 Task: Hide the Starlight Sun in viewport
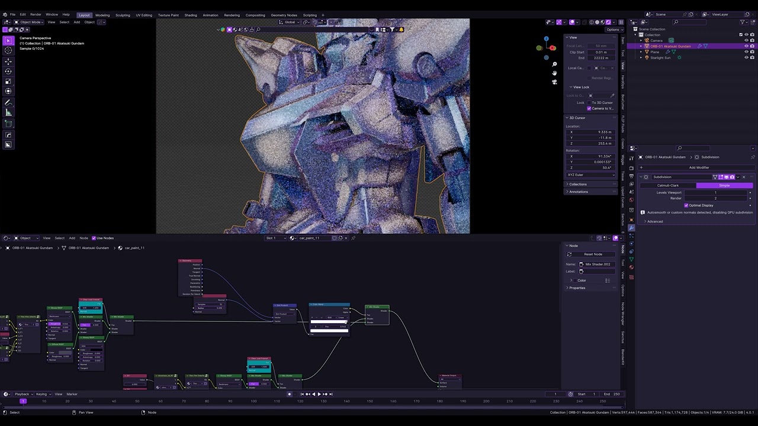click(x=746, y=57)
